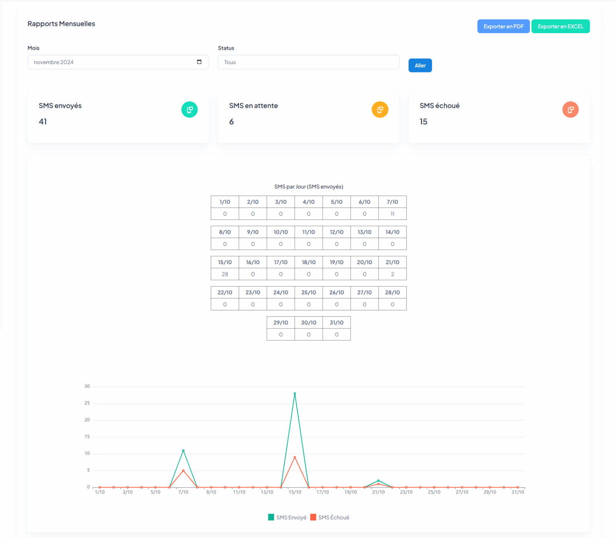Screen dimensions: 616x538
Task: Click the 31/10 table header cell
Action: point(336,323)
